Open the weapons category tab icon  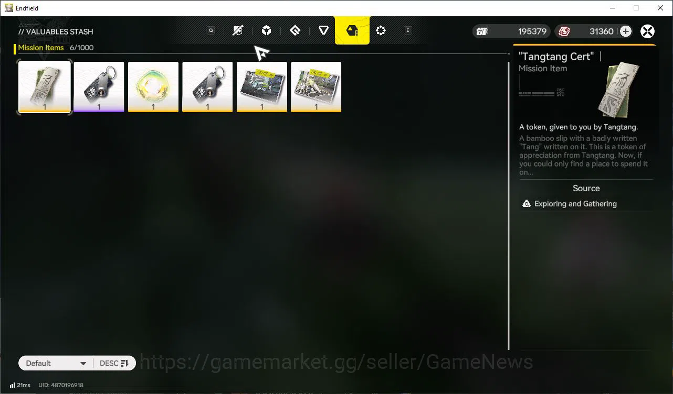point(238,31)
